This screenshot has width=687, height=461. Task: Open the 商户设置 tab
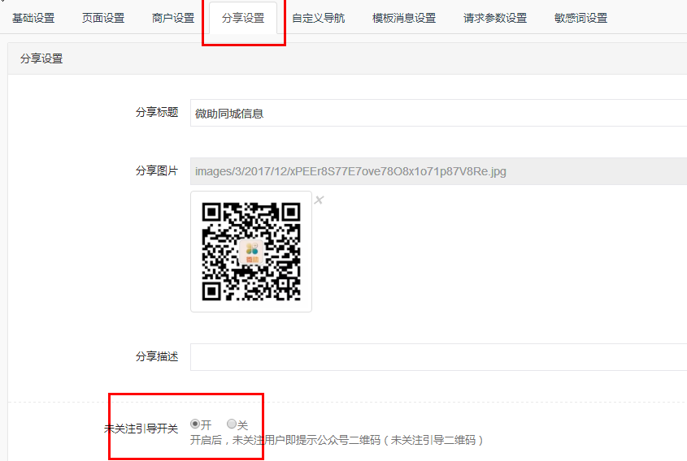[x=173, y=18]
